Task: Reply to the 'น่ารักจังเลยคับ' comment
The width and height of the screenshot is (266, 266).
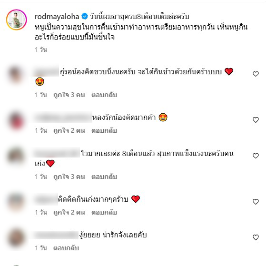Action: pyautogui.click(x=66, y=248)
